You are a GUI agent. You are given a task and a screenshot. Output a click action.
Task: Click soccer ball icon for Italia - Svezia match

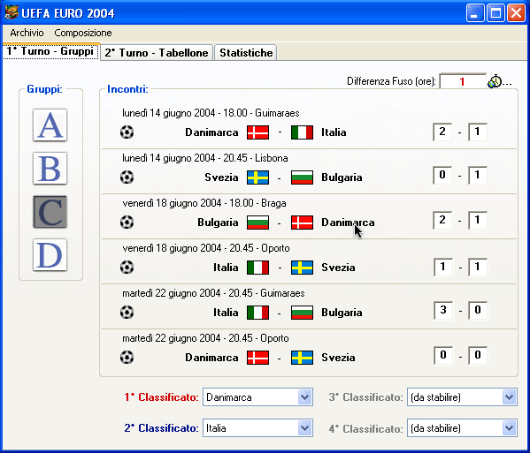[x=127, y=268]
